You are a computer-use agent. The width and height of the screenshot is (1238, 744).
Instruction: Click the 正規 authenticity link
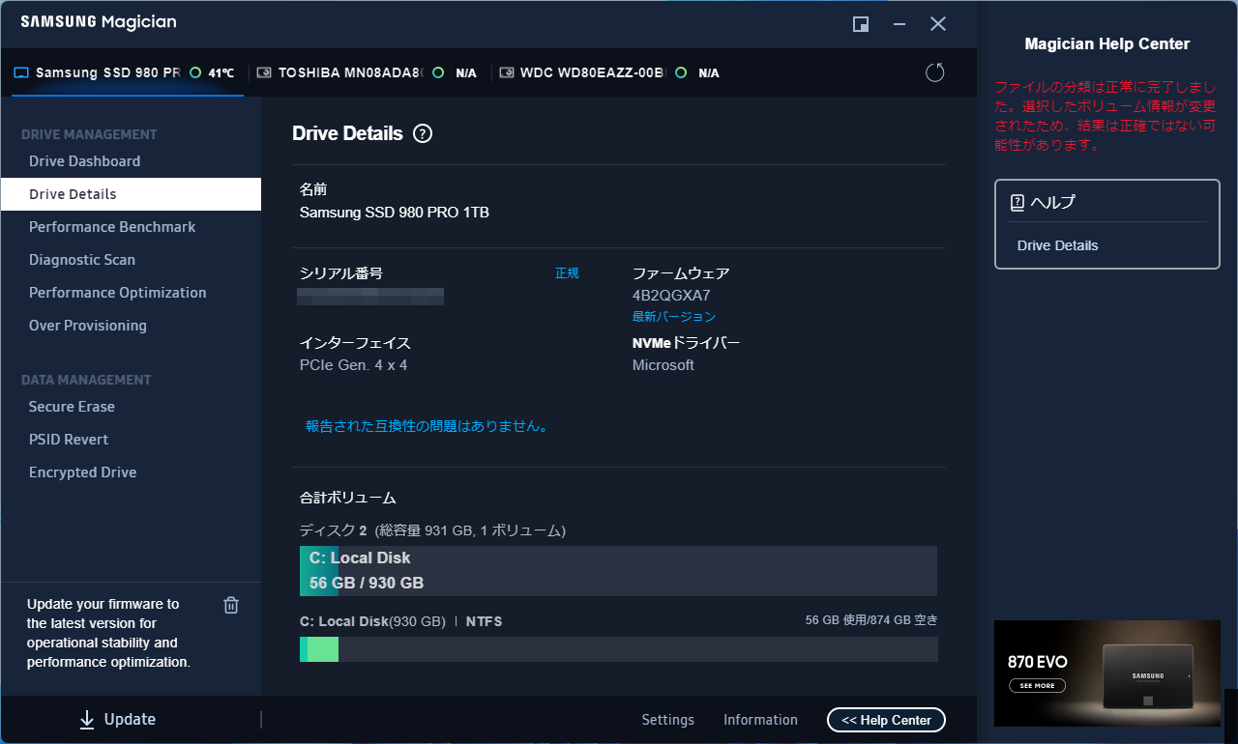click(x=567, y=273)
